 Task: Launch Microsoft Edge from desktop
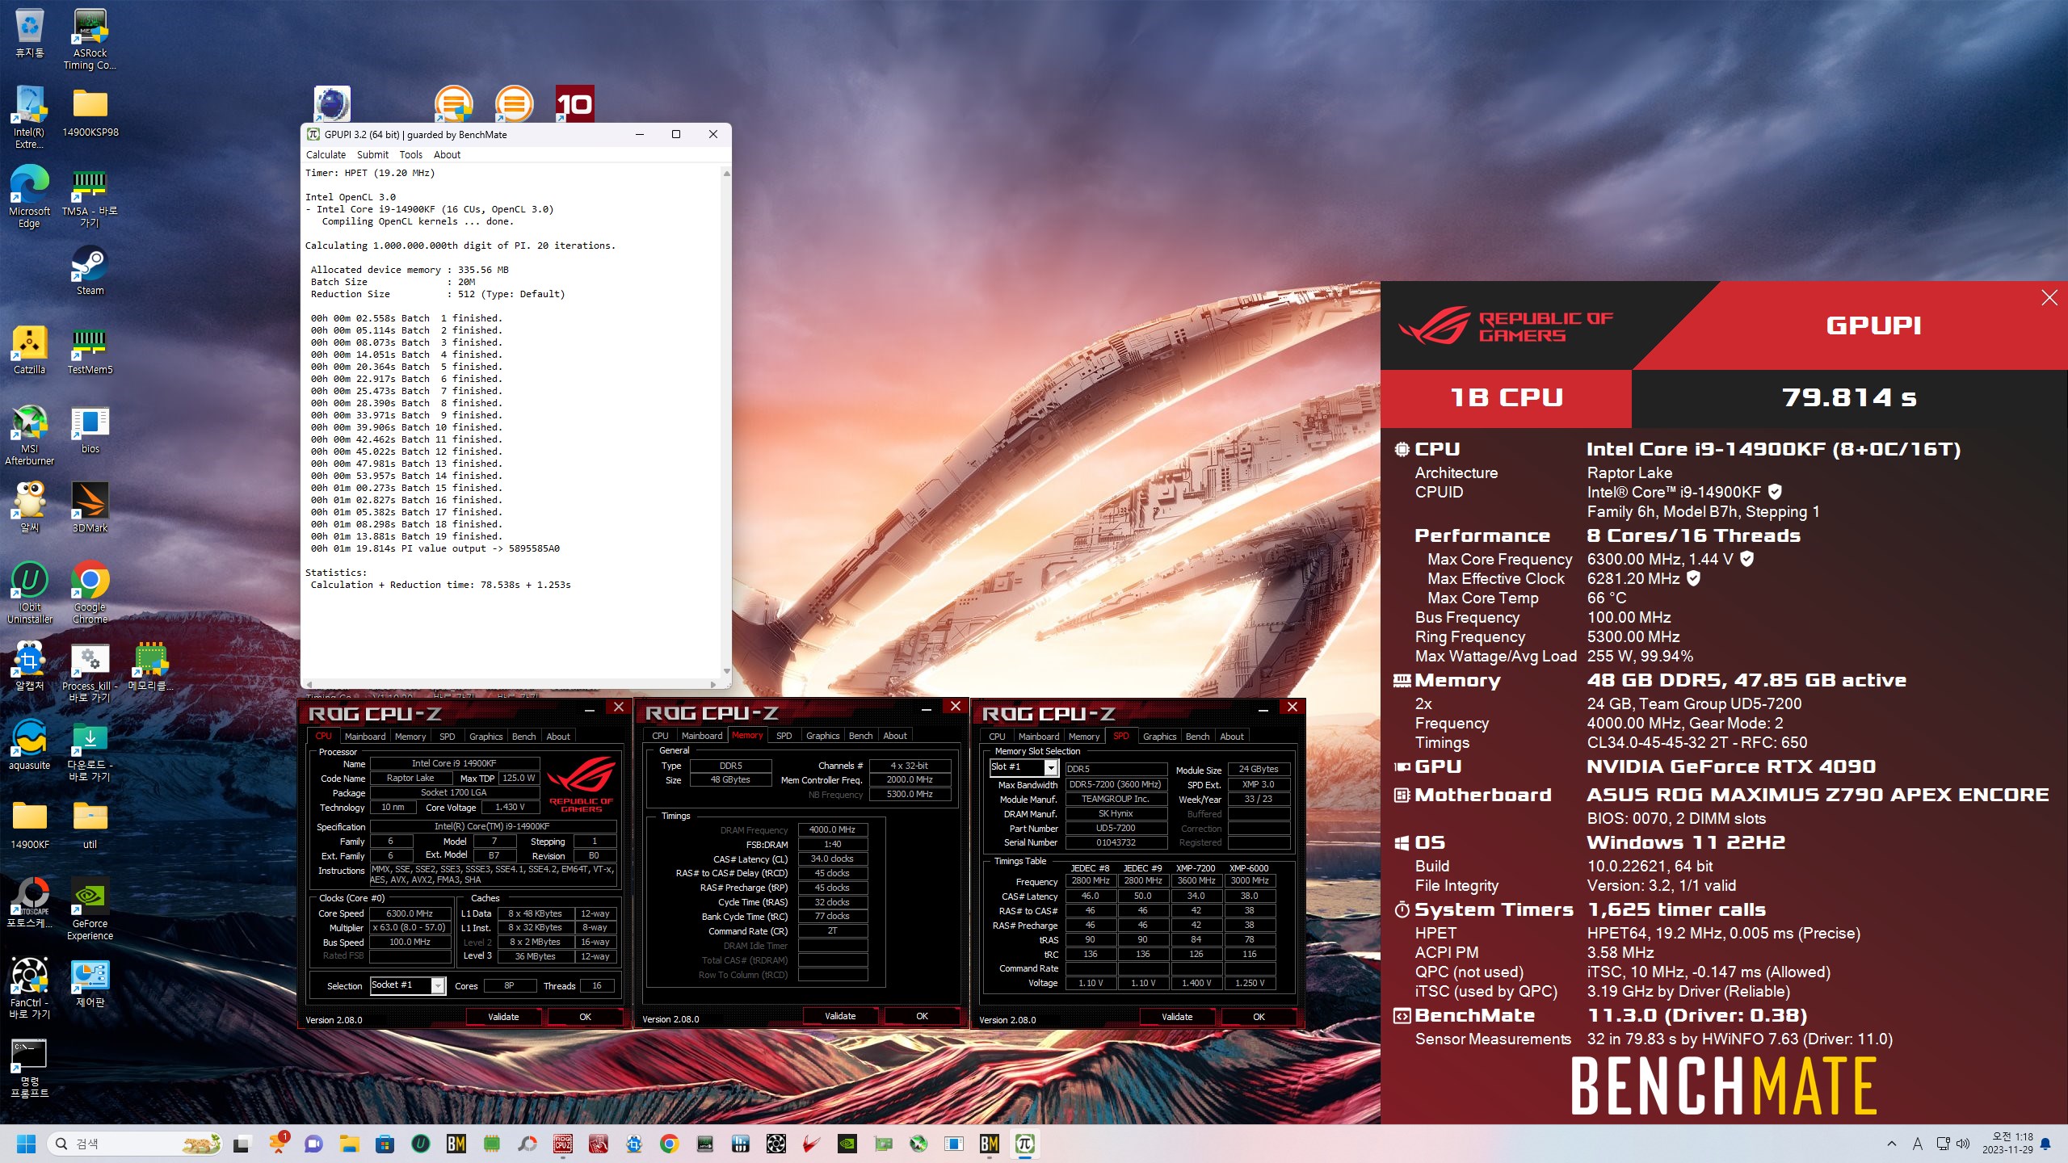click(29, 197)
